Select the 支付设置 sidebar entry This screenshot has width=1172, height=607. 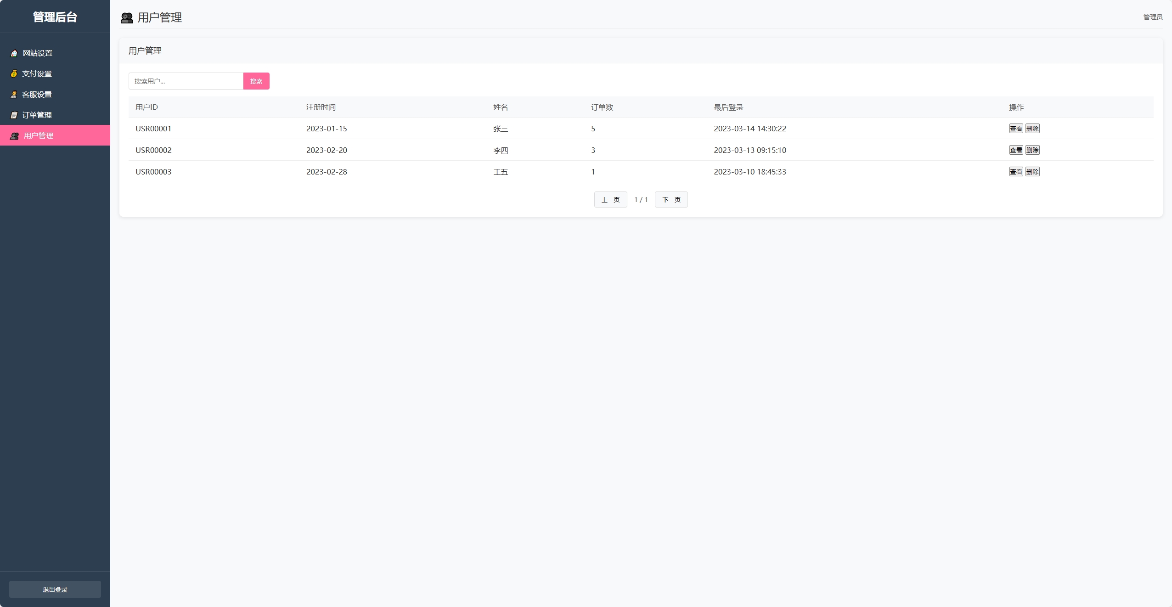[37, 74]
